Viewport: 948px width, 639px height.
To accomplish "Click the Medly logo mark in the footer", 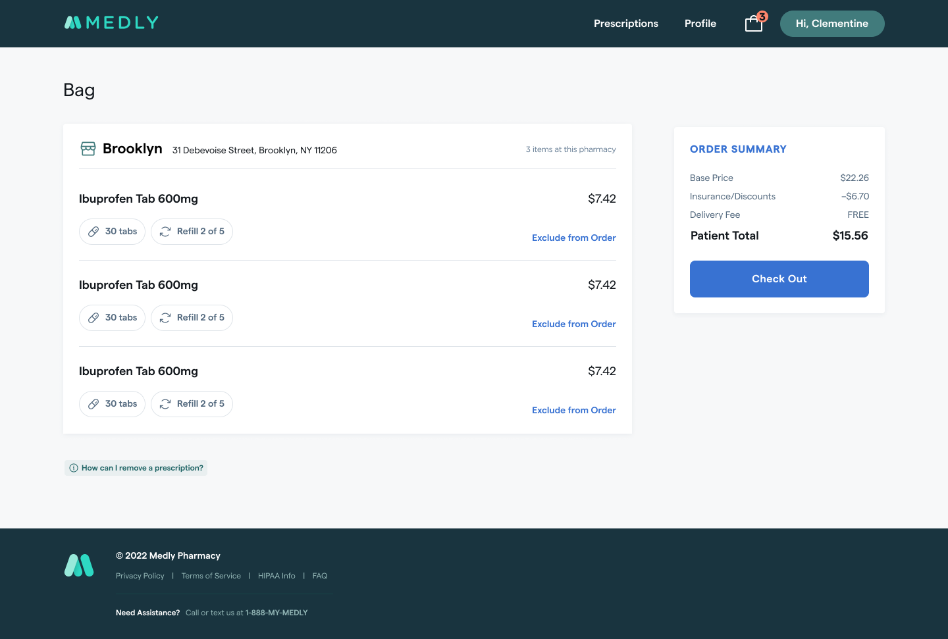I will click(79, 565).
